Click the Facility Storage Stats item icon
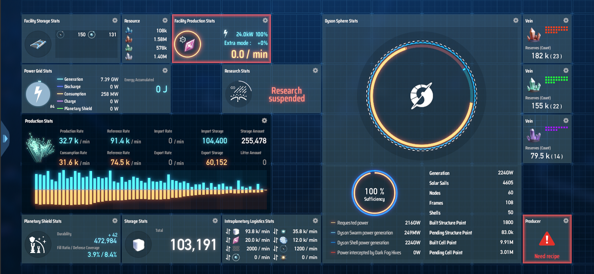The width and height of the screenshot is (594, 274). click(x=38, y=42)
